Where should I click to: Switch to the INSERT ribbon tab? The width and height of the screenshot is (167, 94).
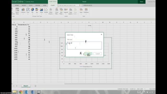(24, 5)
